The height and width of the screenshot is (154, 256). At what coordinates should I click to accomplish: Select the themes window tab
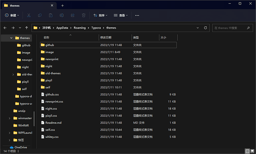29,6
